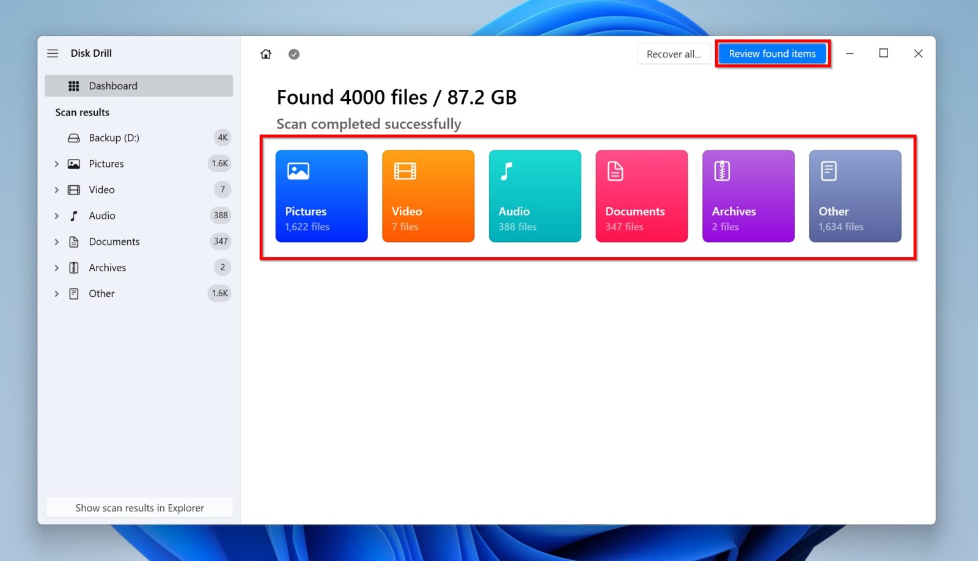Select the Backup (D:) drive icon in sidebar

pos(74,137)
